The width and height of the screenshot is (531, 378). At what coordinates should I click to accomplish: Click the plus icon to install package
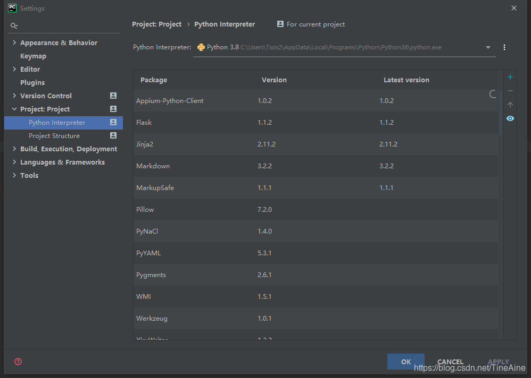point(510,77)
